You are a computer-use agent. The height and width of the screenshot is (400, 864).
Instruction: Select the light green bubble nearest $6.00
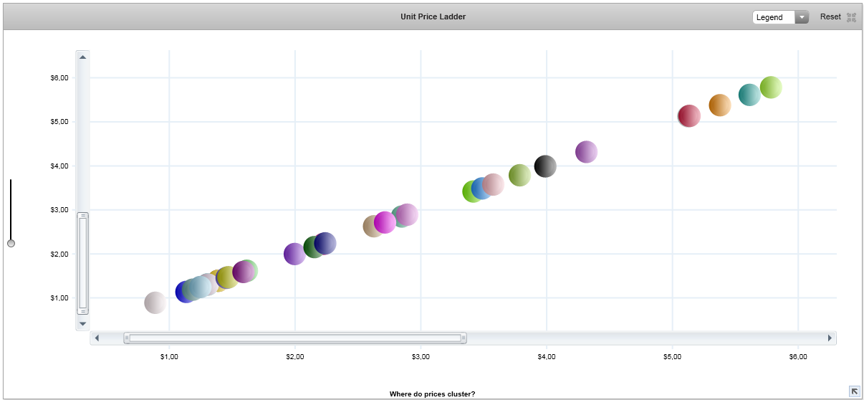pyautogui.click(x=771, y=87)
